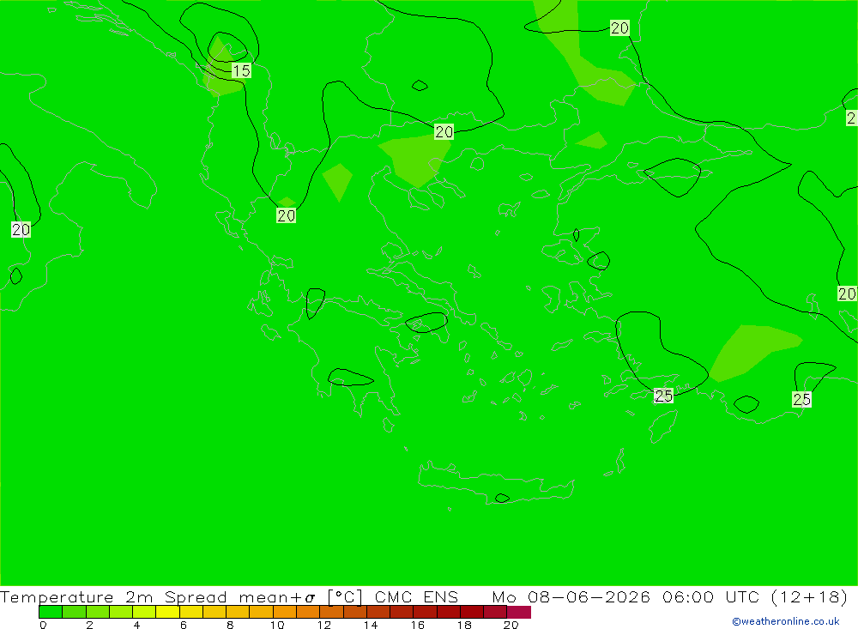The height and width of the screenshot is (629, 858).
Task: Click the 15 contour label
Action: (241, 70)
